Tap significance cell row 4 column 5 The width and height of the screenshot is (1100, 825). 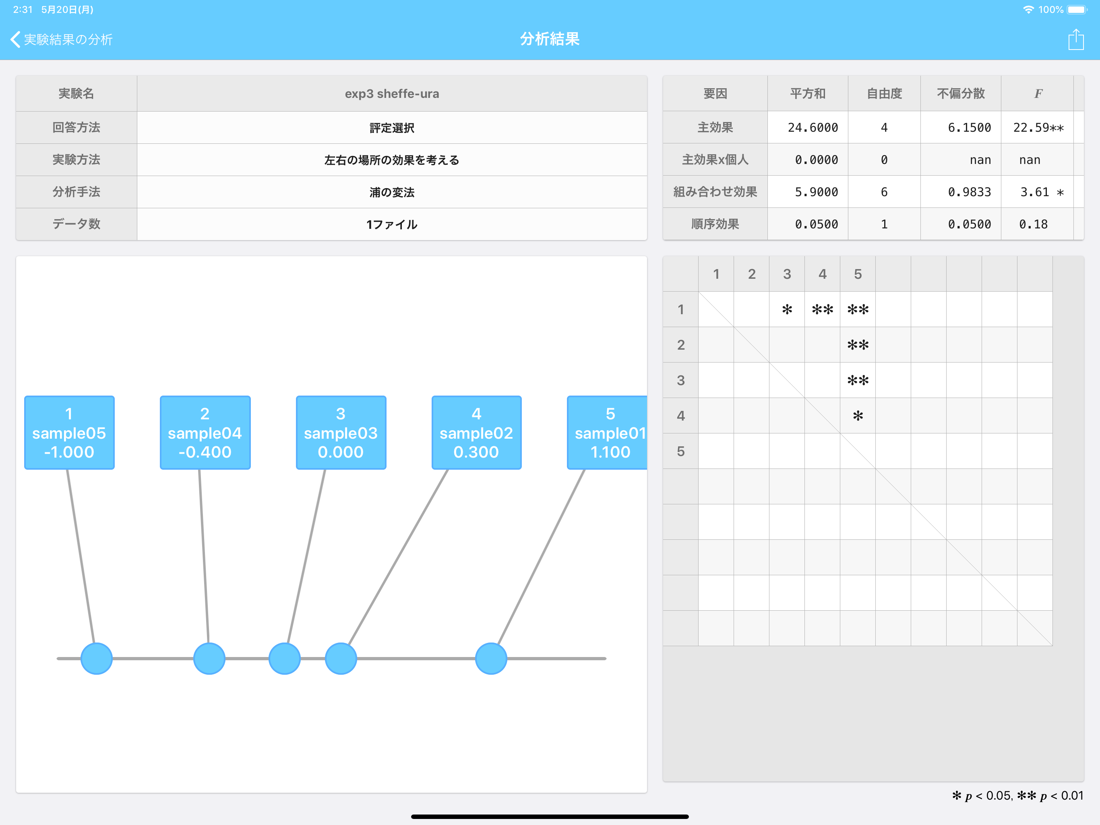pyautogui.click(x=858, y=415)
